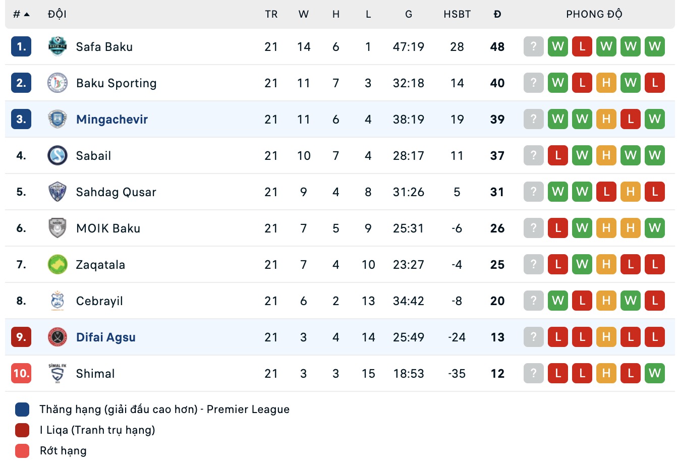Click the Difai Agsu team badge

[x=58, y=337]
